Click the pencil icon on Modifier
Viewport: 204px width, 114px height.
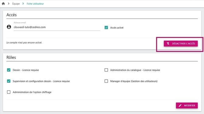180,105
